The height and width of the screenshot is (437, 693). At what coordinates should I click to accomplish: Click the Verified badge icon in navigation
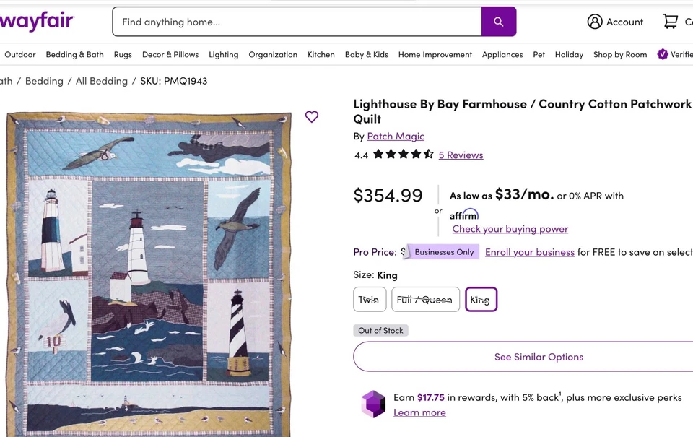click(x=662, y=54)
